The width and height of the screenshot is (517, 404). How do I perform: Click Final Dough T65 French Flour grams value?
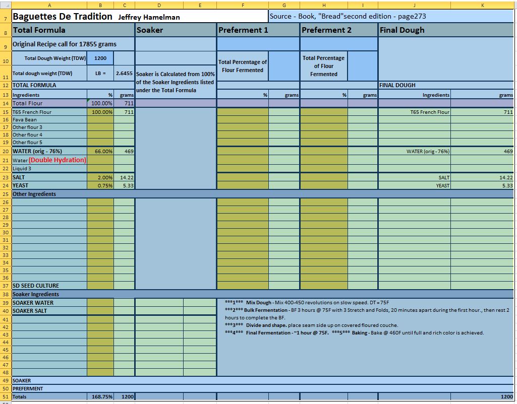click(482, 112)
